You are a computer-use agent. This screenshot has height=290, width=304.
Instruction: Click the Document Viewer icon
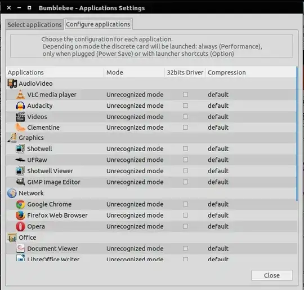tap(20, 249)
